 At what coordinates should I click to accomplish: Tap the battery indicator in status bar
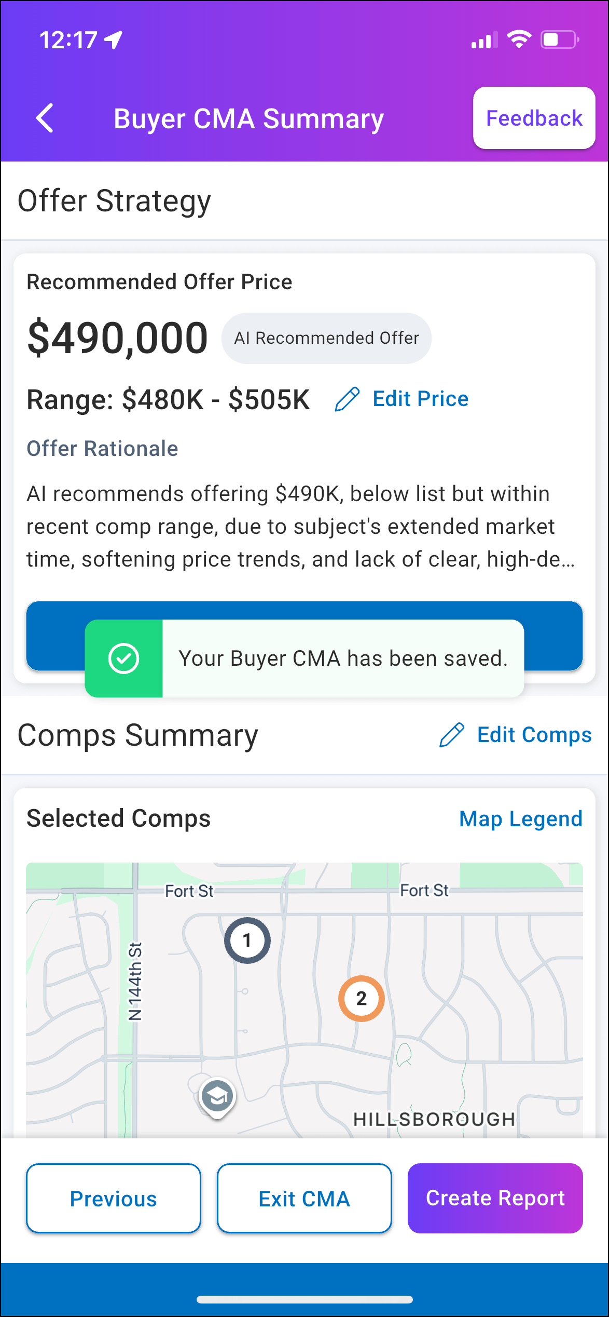click(x=560, y=39)
